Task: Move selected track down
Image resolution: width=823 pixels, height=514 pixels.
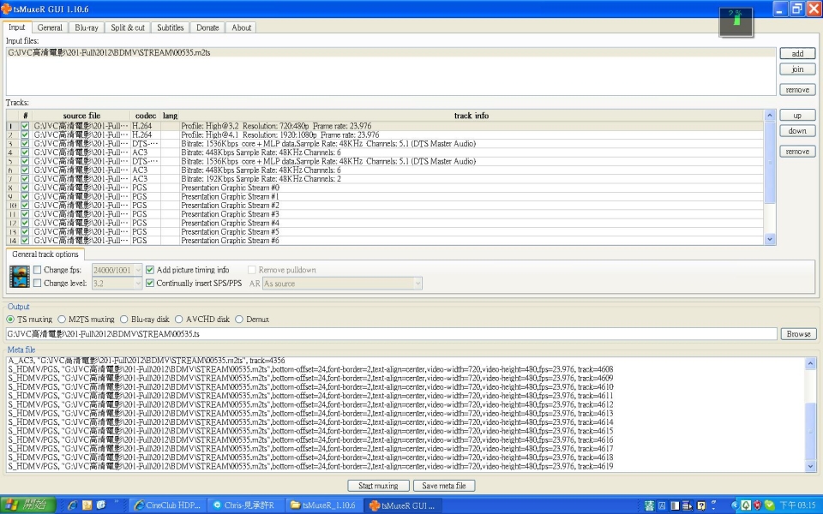Action: [x=797, y=131]
